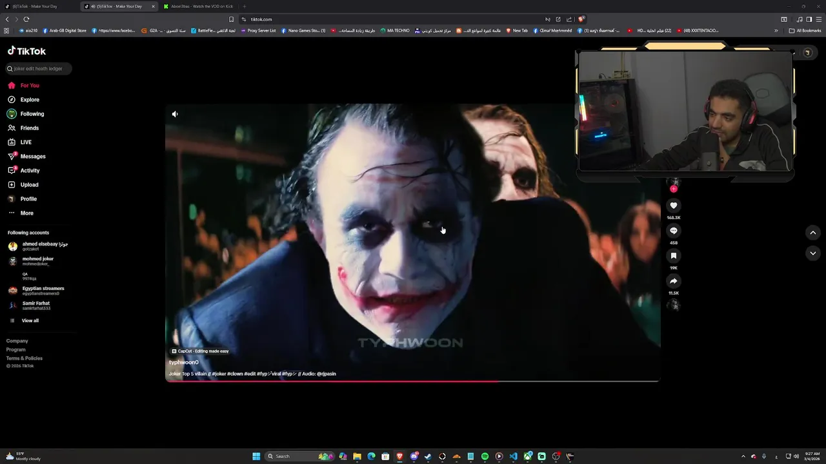Open the video comments
Image resolution: width=826 pixels, height=464 pixels.
tap(673, 231)
